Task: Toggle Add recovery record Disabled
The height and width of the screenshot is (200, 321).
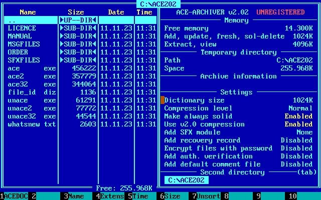Action: [239, 140]
